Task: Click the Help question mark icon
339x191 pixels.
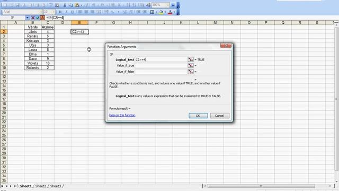Action: (173, 5)
